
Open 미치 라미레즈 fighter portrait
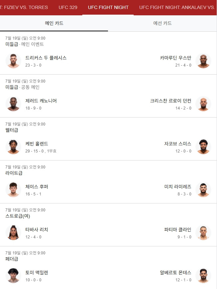(203, 190)
